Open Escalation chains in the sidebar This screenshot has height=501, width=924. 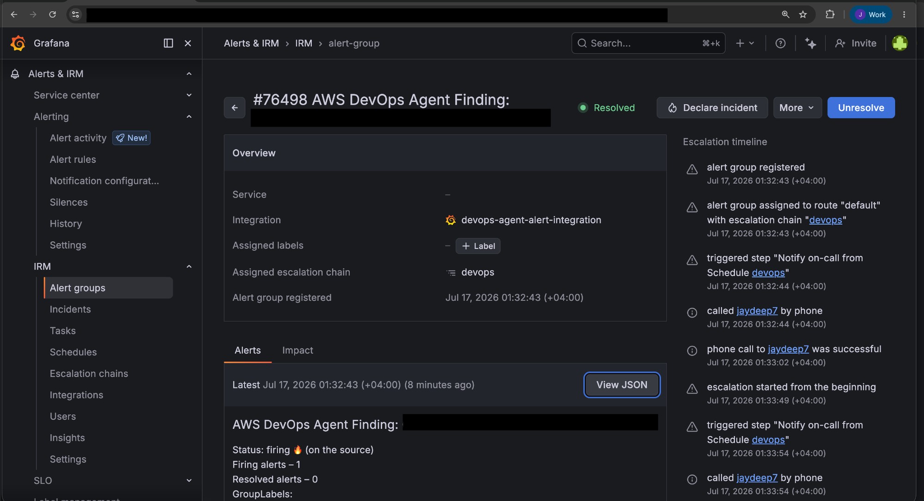pyautogui.click(x=89, y=374)
